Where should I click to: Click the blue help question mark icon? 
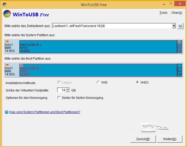(7, 112)
